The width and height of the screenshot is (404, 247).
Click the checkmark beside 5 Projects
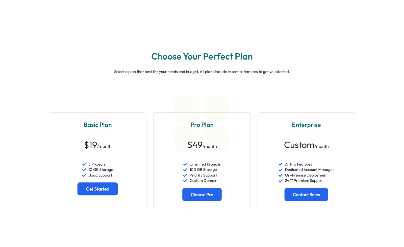pyautogui.click(x=84, y=164)
